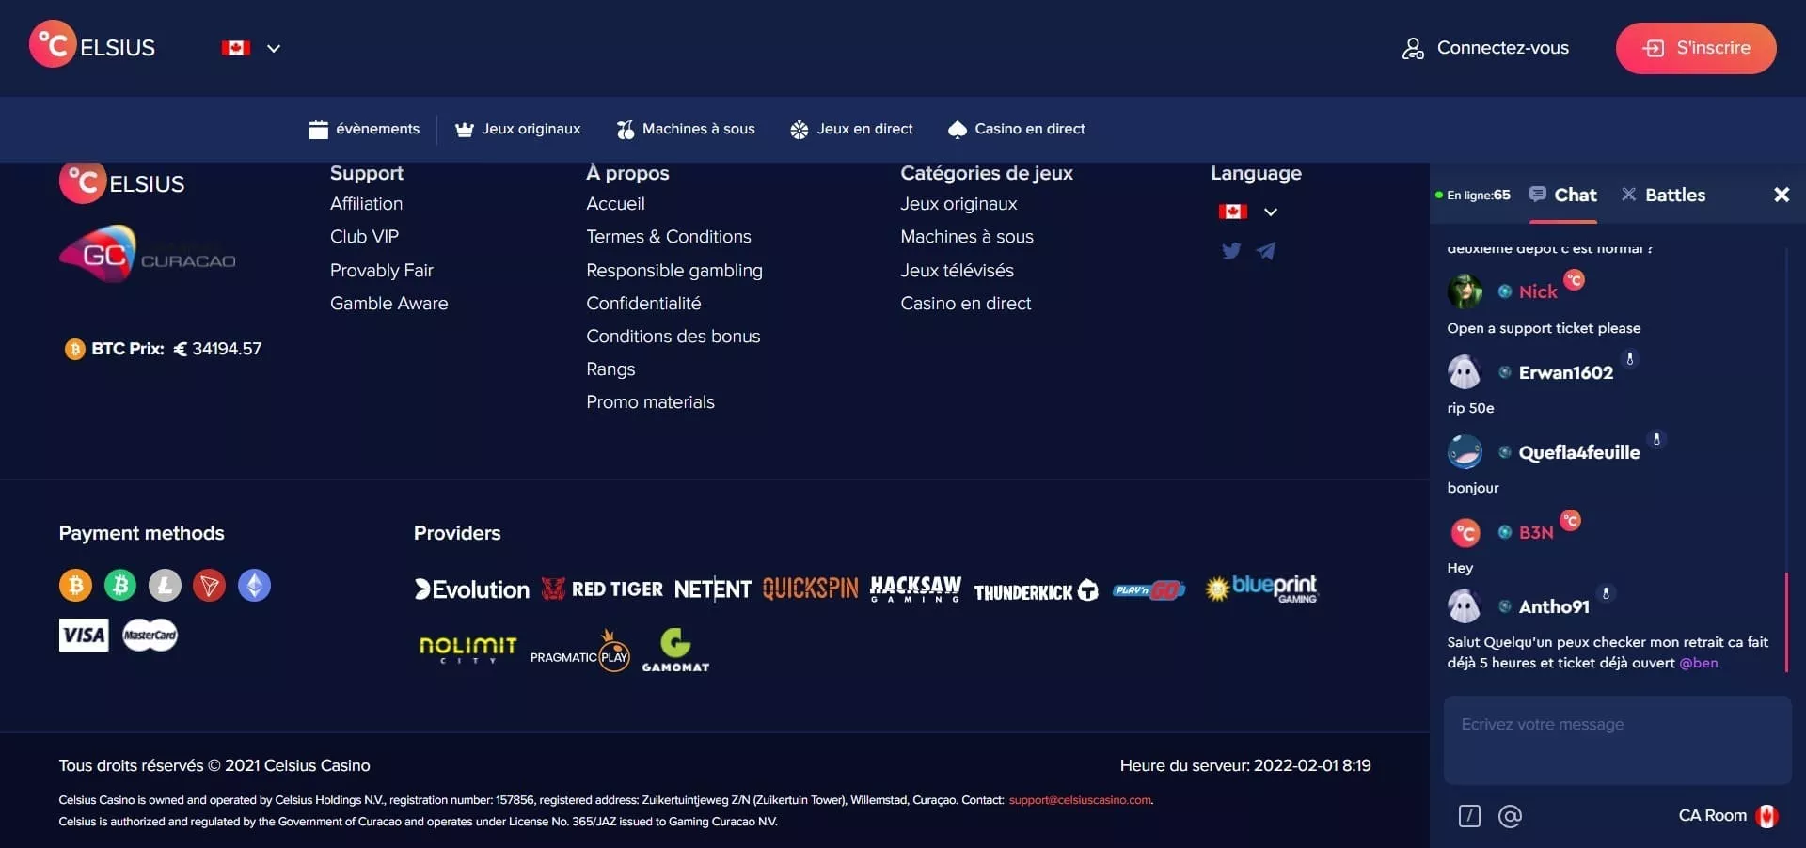1806x848 pixels.
Task: Click the chat message input field
Action: 1617,740
